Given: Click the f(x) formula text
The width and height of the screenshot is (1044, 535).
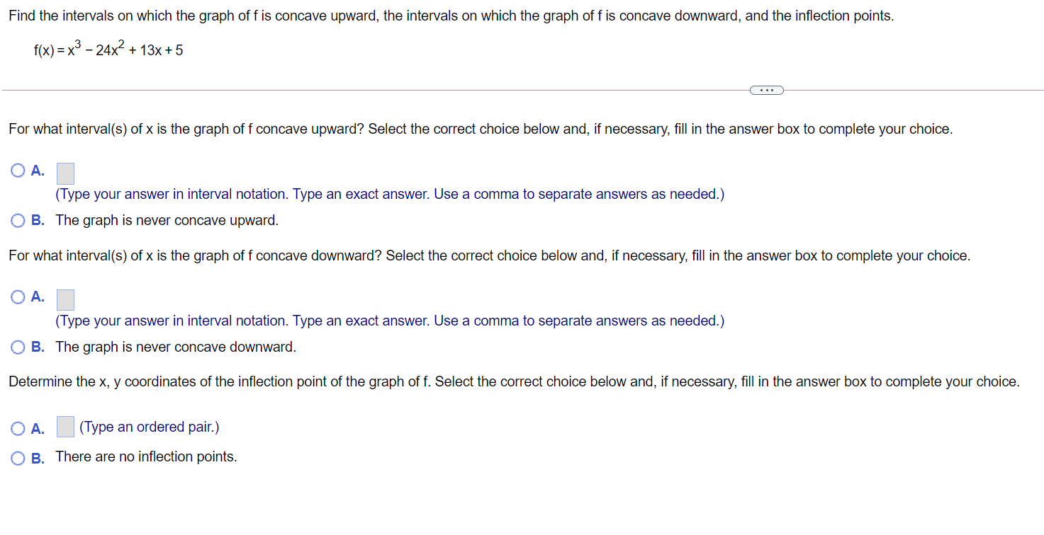Looking at the screenshot, I should coord(108,49).
